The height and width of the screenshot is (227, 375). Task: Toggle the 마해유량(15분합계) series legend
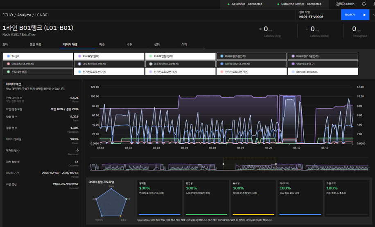(38, 64)
